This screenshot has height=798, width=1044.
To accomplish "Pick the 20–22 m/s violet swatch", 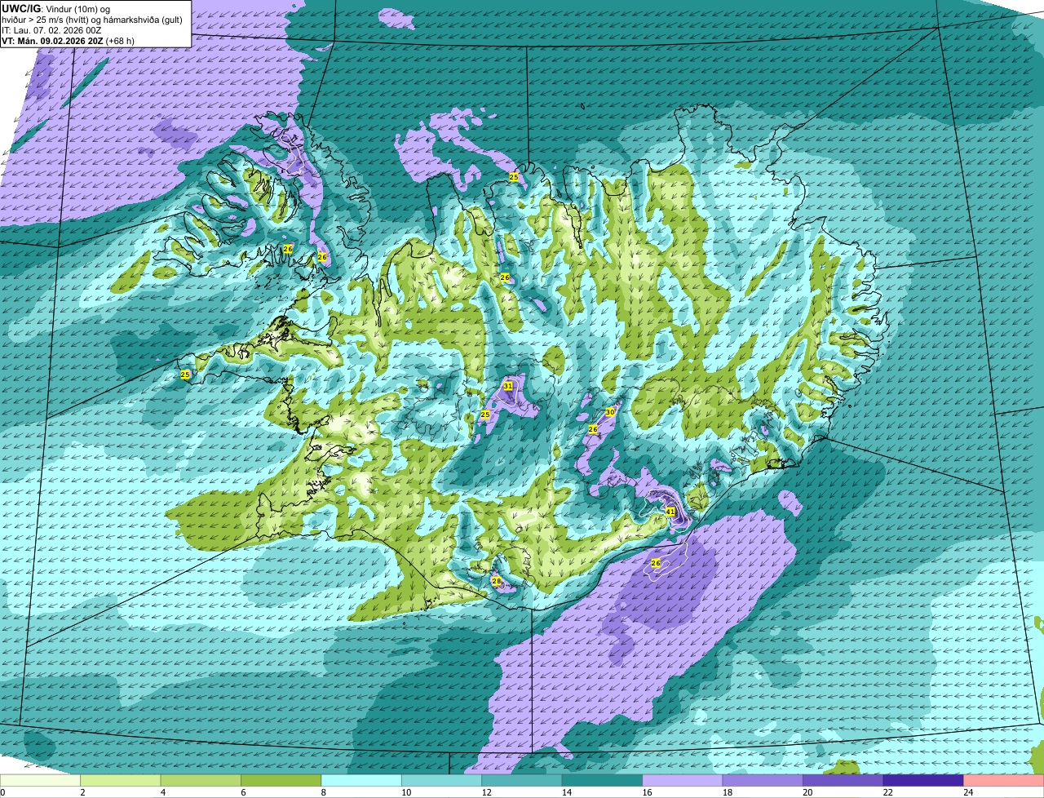I will click(x=843, y=780).
